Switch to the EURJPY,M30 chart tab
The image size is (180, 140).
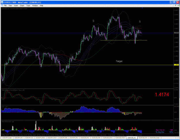click(x=40, y=138)
